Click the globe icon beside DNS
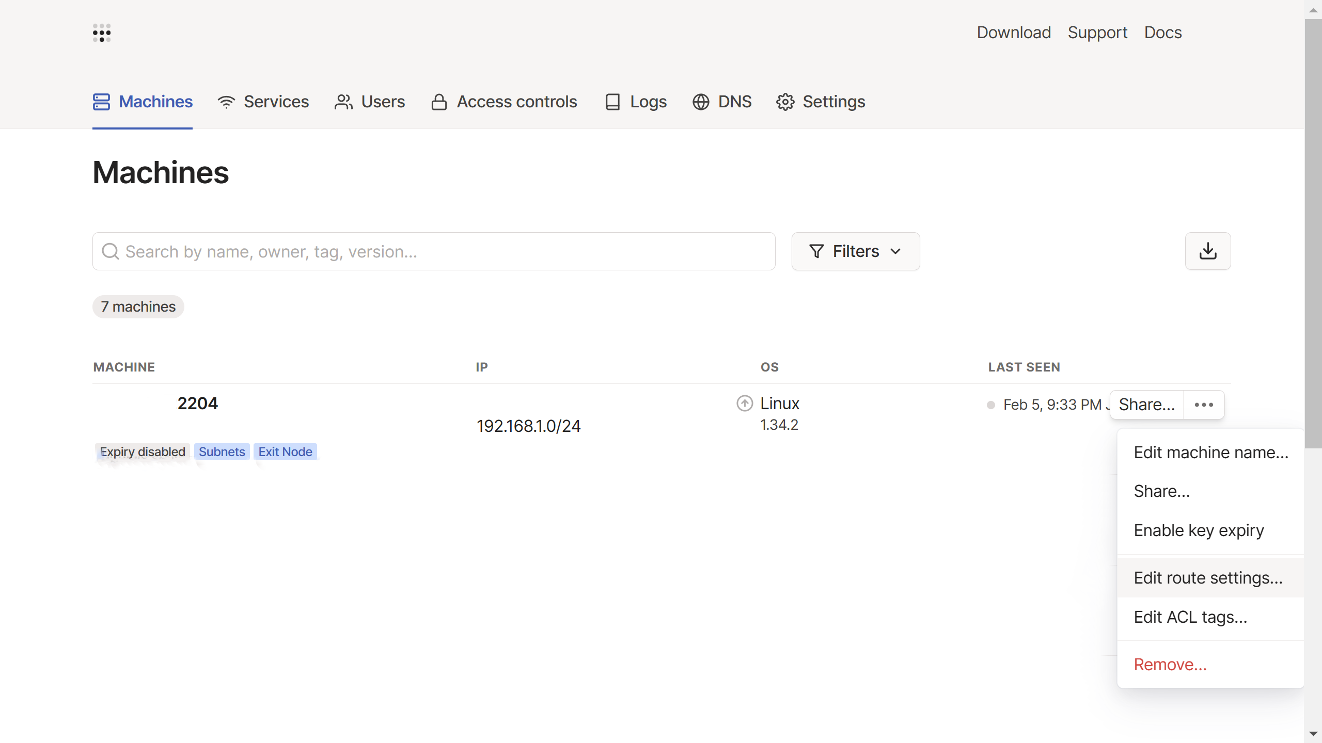1322x743 pixels. tap(700, 102)
